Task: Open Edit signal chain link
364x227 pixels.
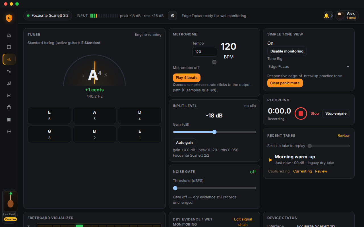Action: (243, 222)
